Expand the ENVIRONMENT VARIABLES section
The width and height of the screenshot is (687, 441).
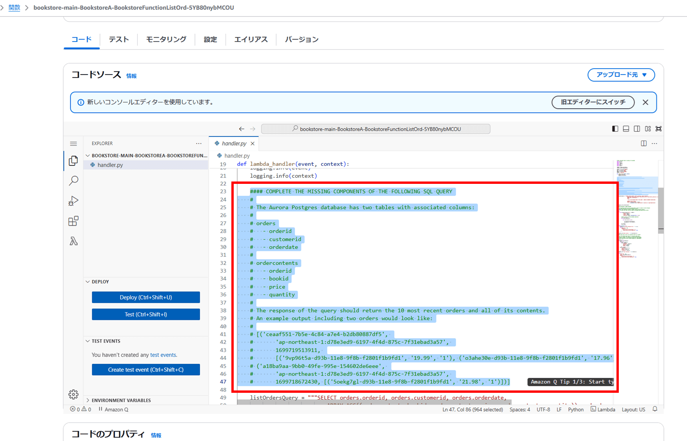pyautogui.click(x=146, y=400)
